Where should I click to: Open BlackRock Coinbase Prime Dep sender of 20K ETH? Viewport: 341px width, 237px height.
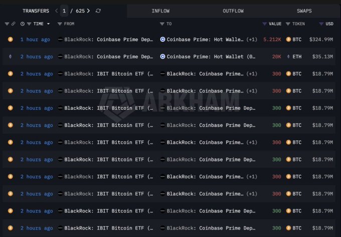coord(108,56)
